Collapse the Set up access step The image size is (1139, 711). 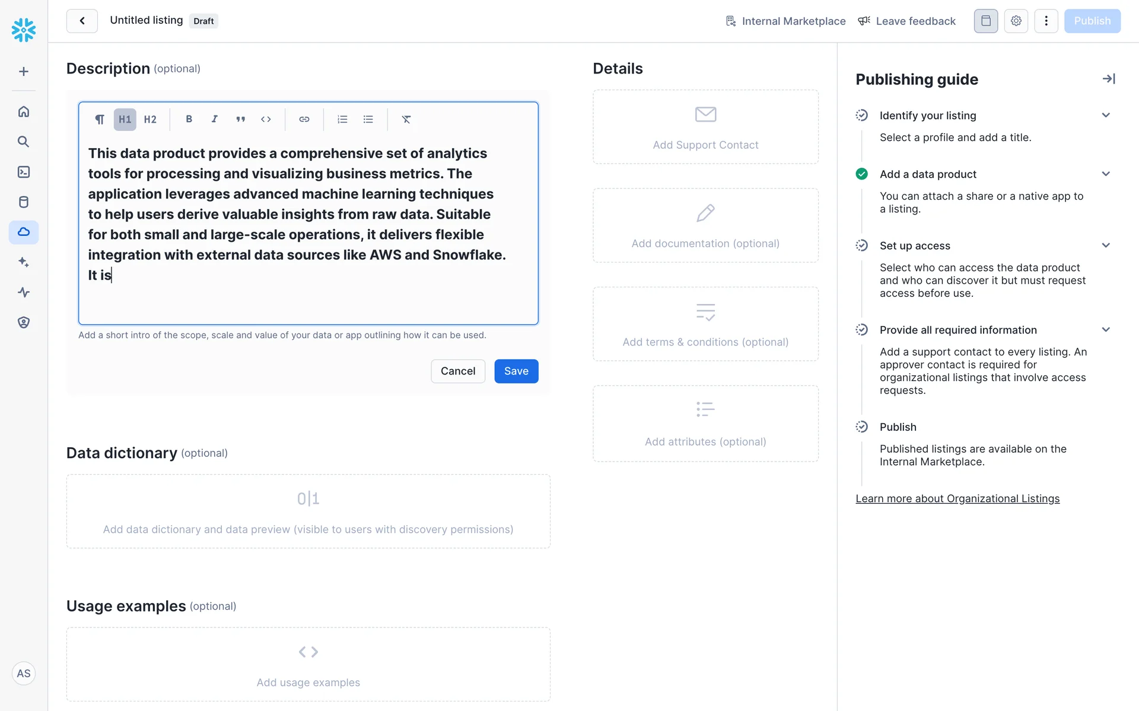[1105, 245]
